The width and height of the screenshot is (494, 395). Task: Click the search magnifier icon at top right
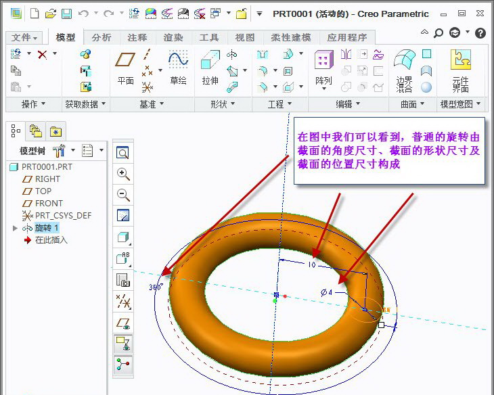click(x=439, y=32)
